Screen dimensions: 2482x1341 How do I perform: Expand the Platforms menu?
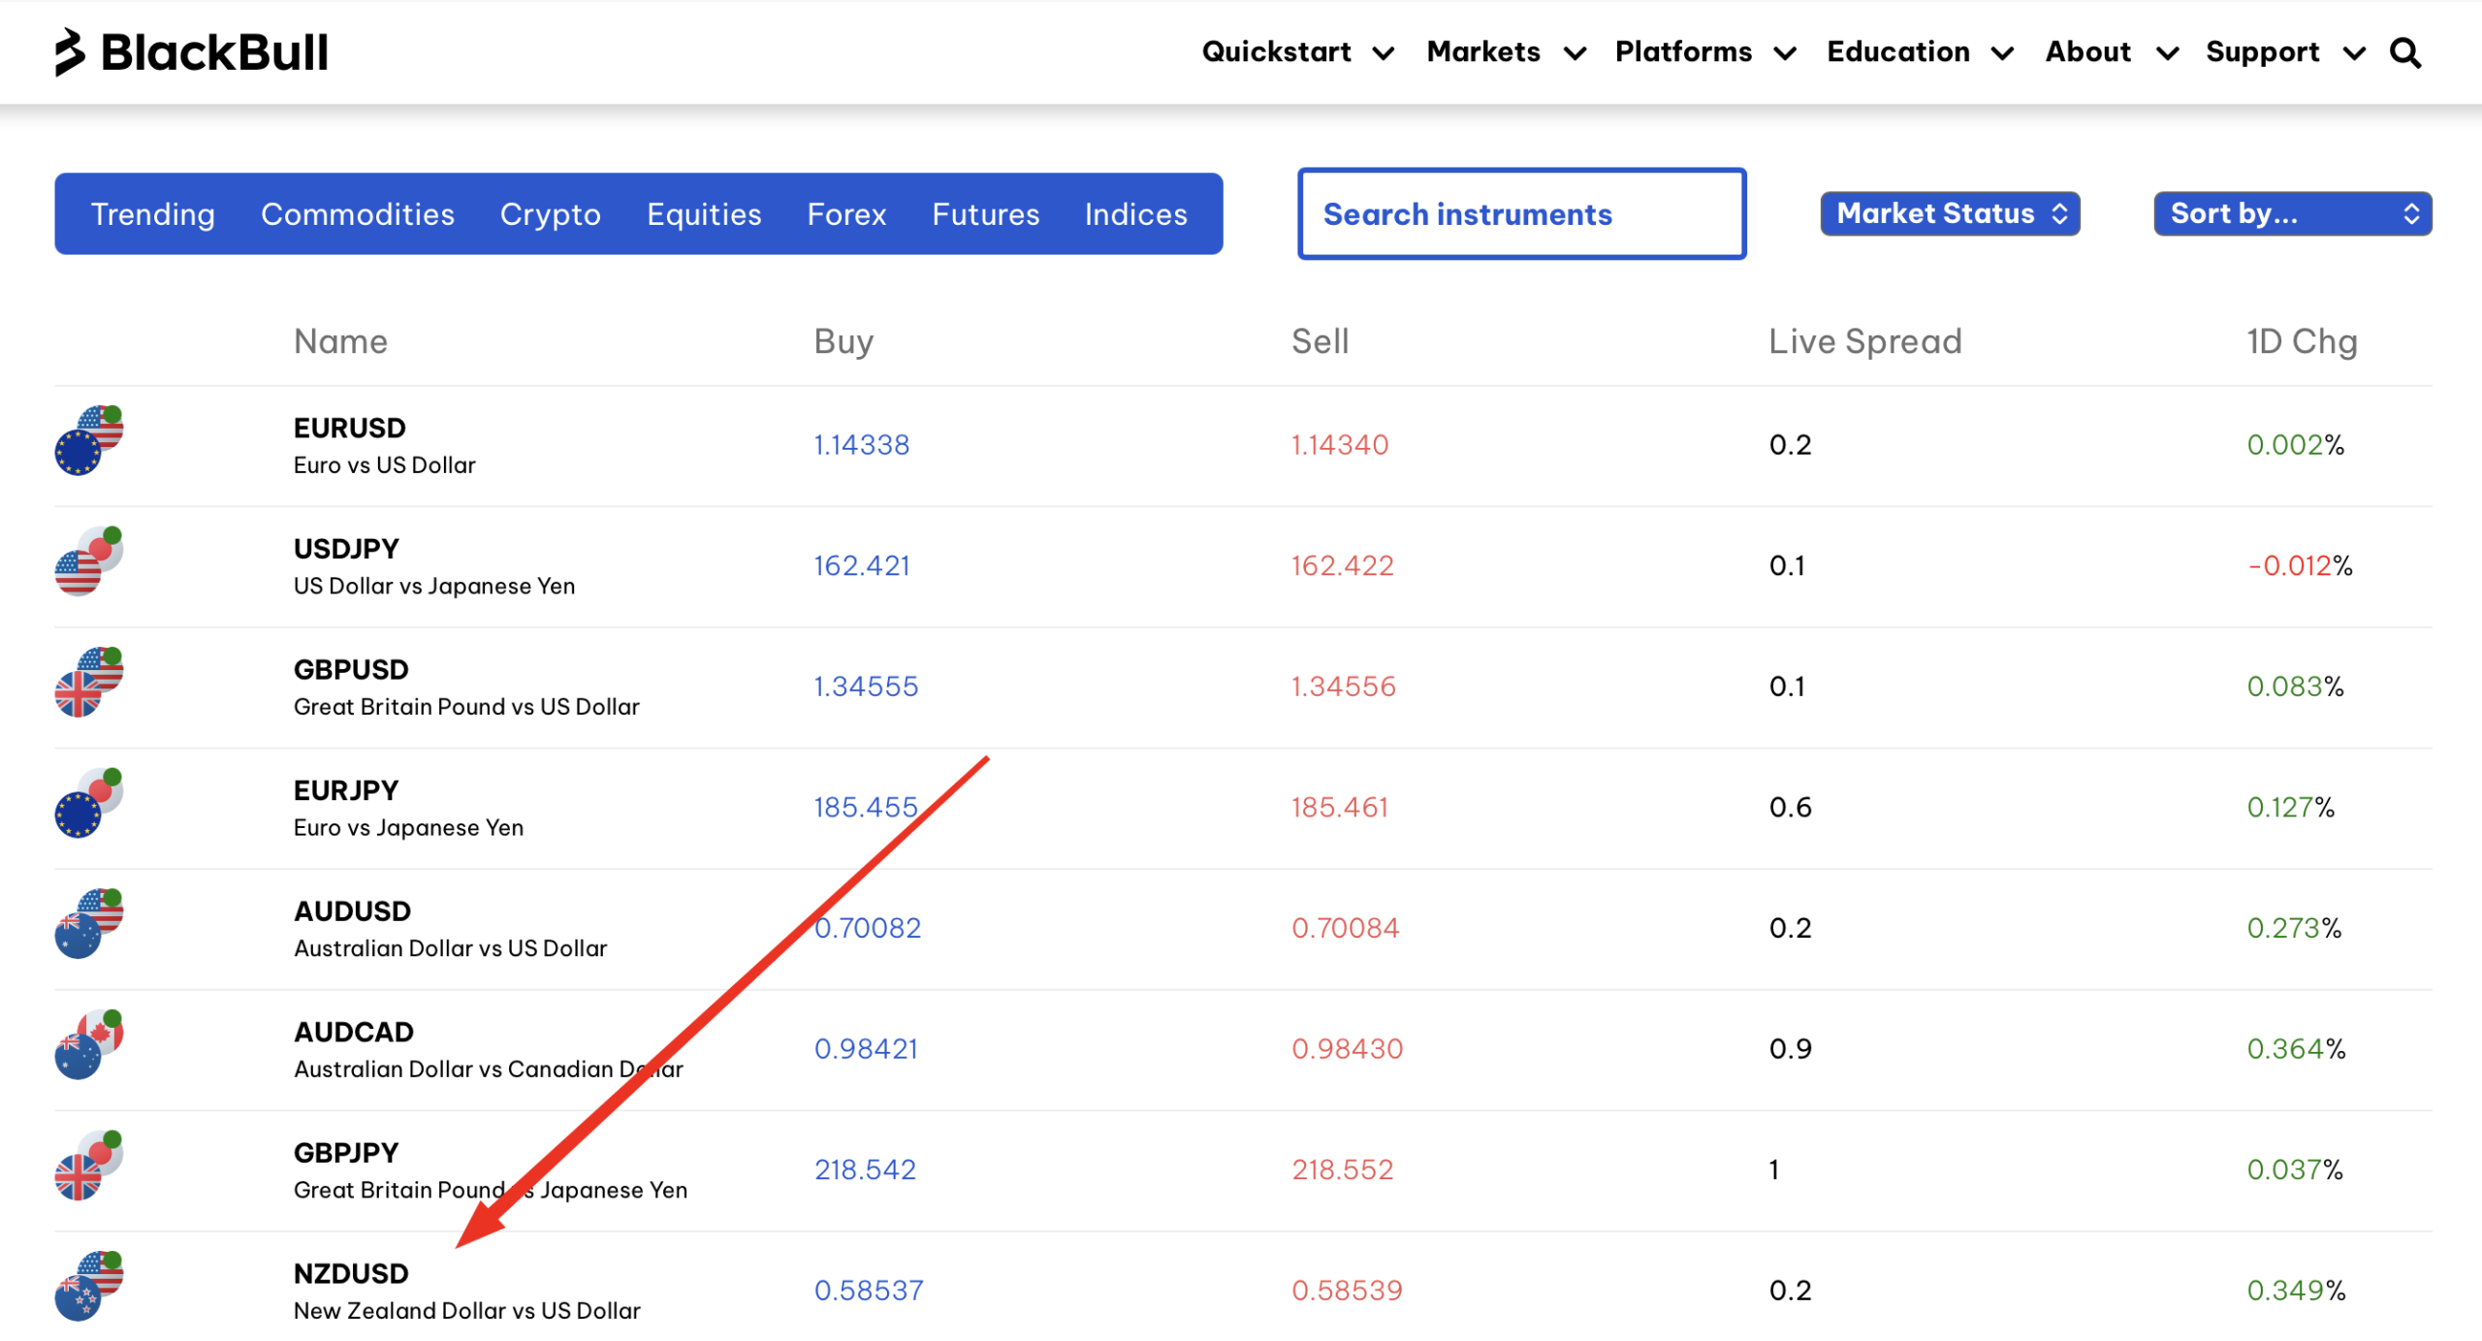[1705, 52]
